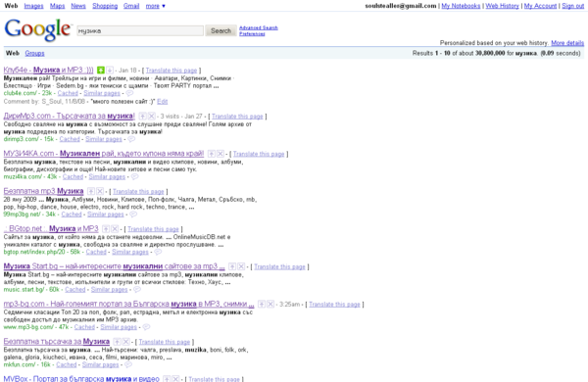The image size is (588, 382).
Task: Click inside the search query input field
Action: 140,30
